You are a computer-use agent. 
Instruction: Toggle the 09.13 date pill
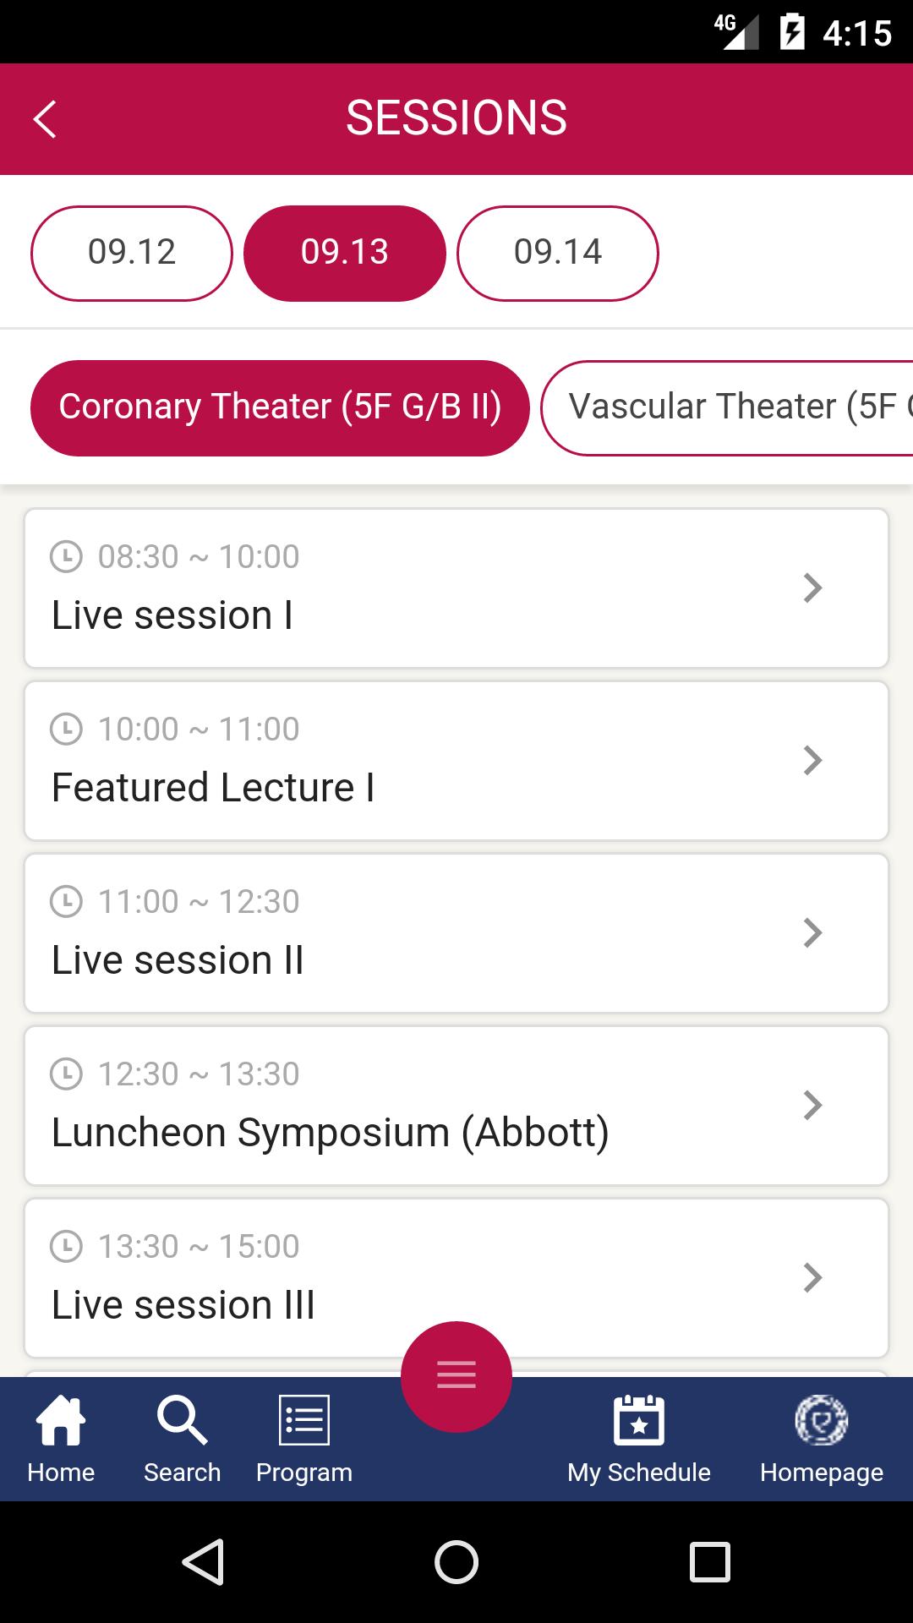[x=345, y=253]
